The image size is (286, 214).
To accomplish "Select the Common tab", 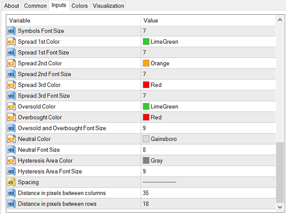I will coord(35,6).
